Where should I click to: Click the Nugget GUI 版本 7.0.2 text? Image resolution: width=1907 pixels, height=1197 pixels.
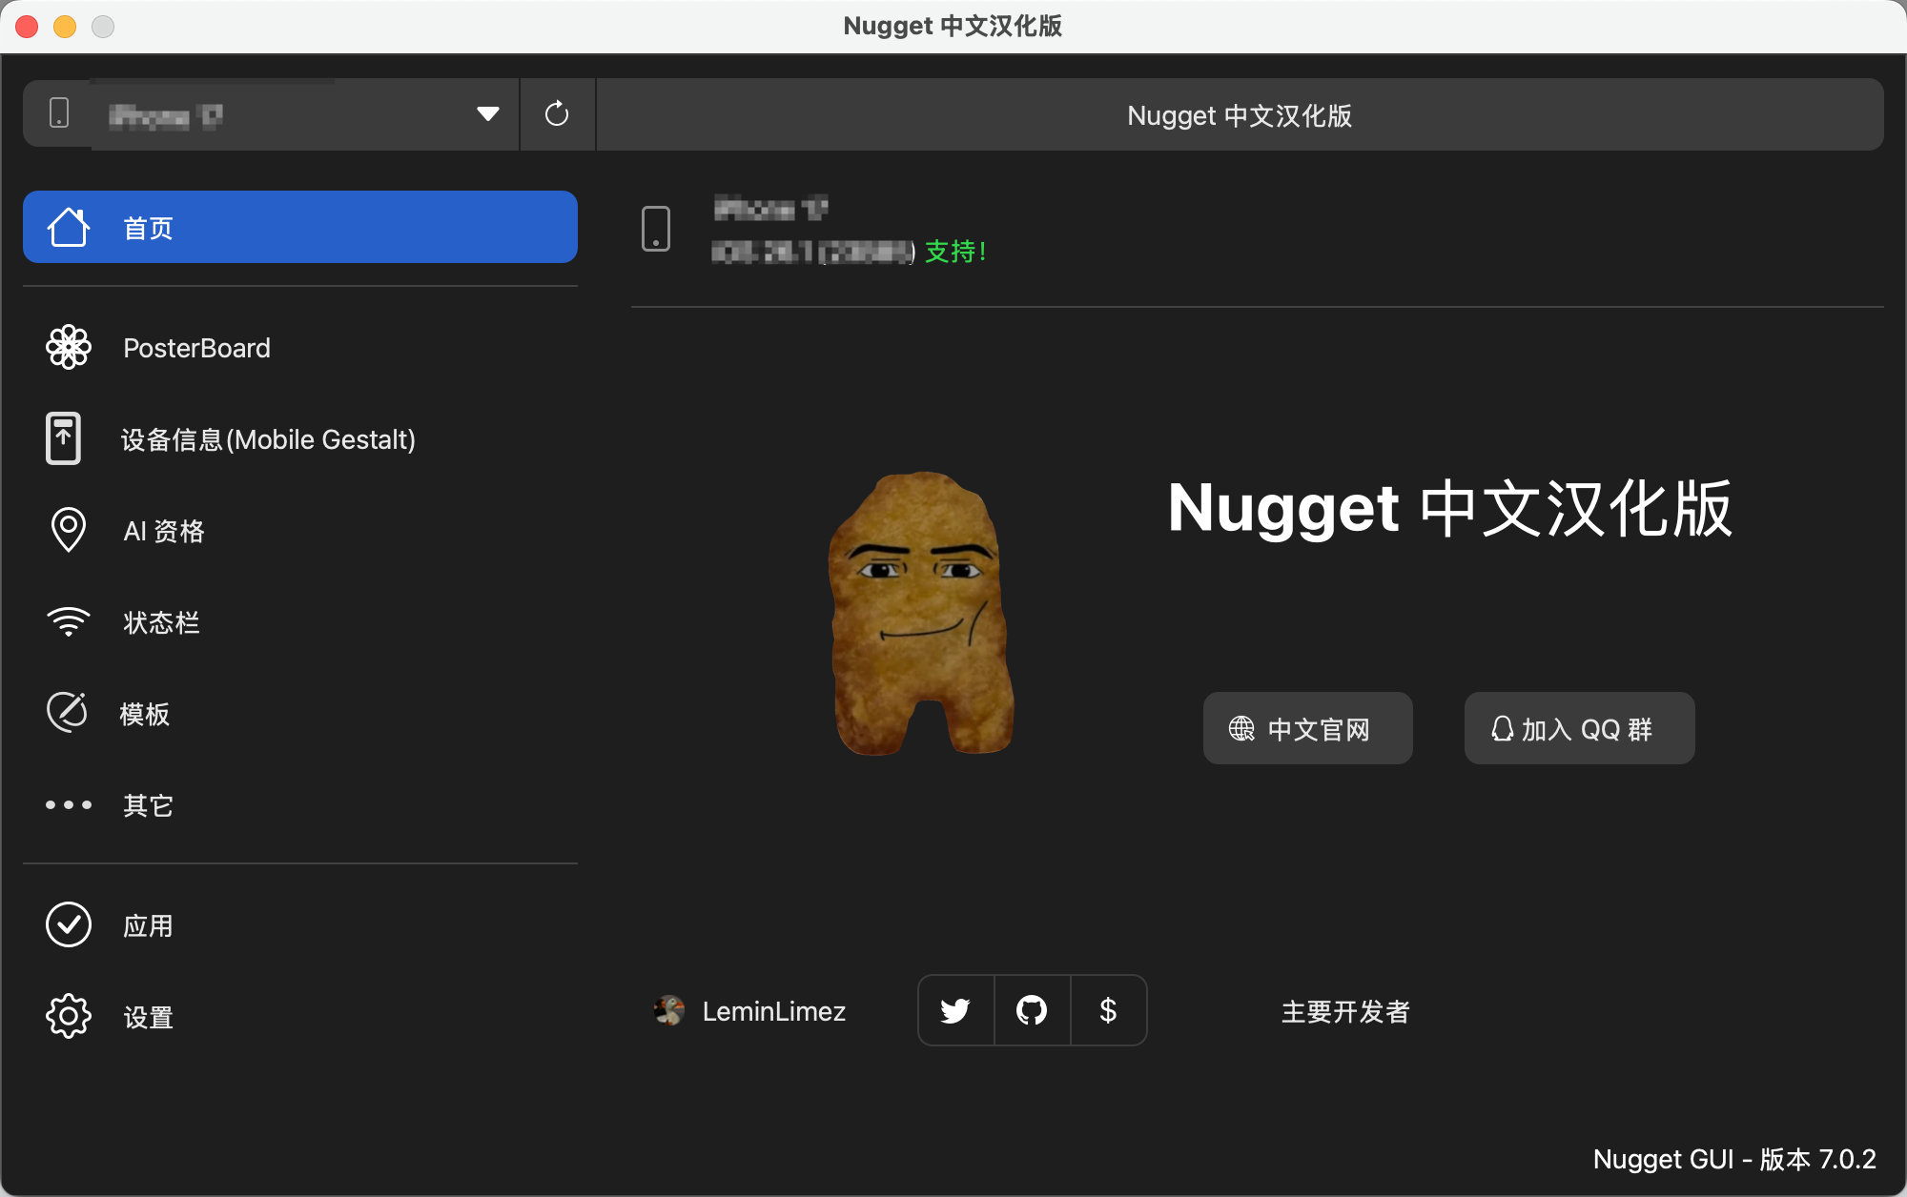[1734, 1159]
